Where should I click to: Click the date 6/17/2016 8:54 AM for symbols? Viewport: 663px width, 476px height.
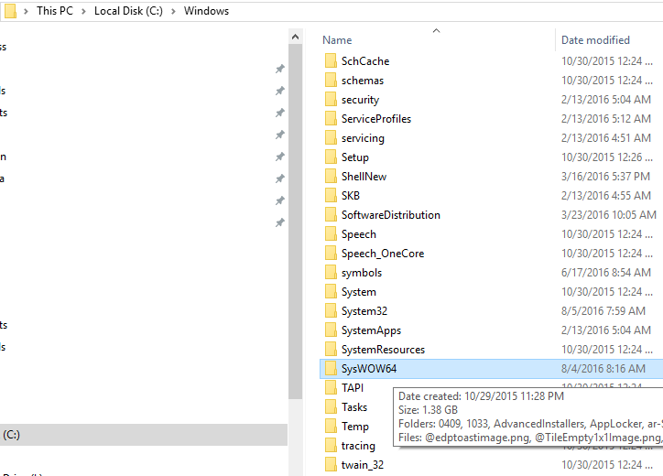606,273
